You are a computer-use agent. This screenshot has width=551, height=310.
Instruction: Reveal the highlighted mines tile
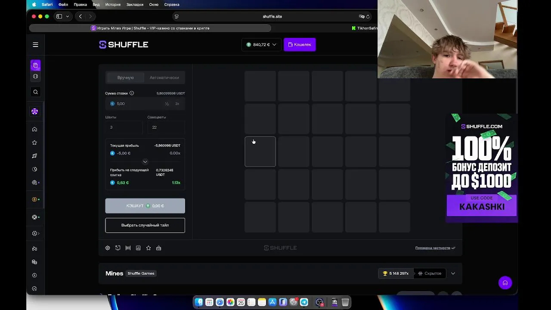[260, 152]
